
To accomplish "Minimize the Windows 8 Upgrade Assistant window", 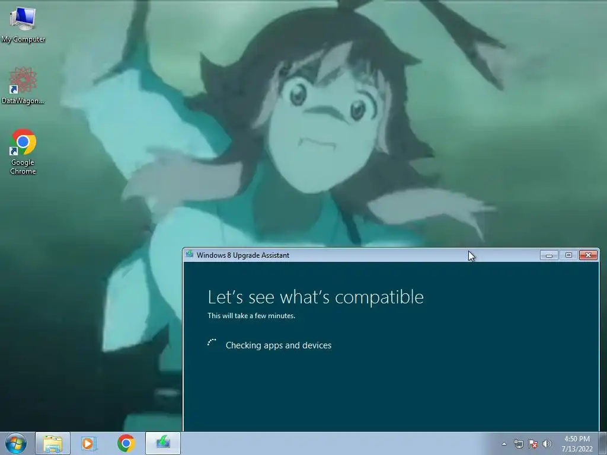I will click(x=549, y=255).
